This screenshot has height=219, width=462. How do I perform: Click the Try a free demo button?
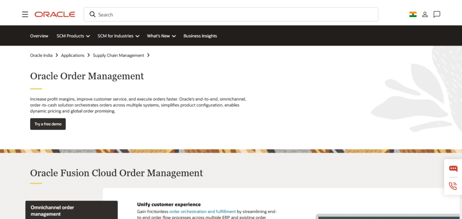tap(48, 124)
